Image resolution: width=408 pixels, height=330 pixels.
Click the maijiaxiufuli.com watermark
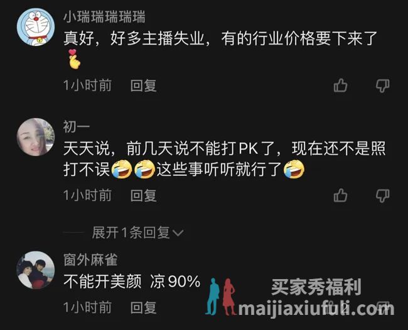point(316,309)
